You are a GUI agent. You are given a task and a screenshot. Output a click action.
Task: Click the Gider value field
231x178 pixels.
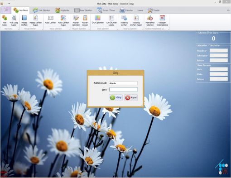(x=219, y=74)
